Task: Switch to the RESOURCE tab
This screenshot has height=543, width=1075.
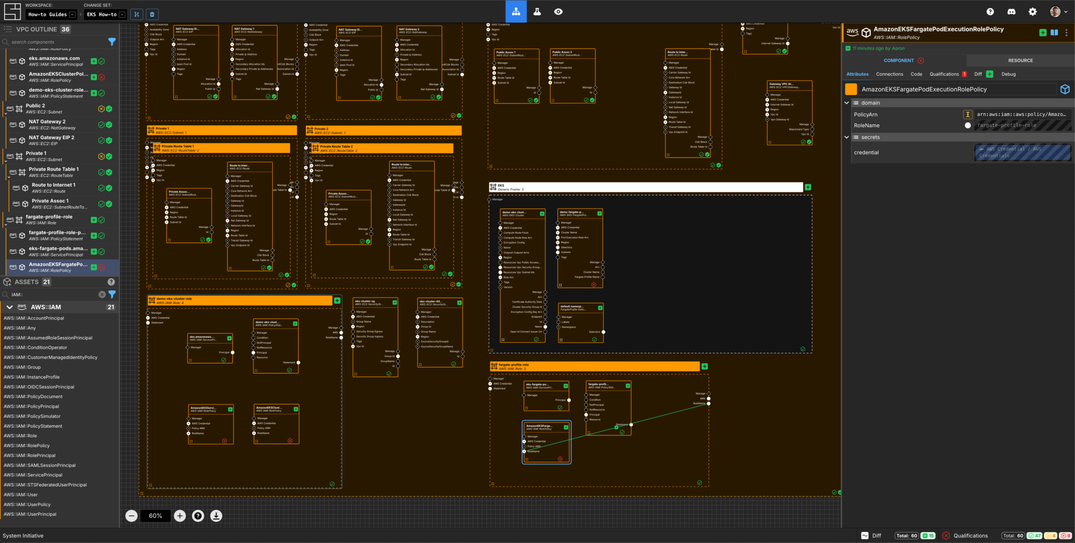Action: click(1020, 60)
